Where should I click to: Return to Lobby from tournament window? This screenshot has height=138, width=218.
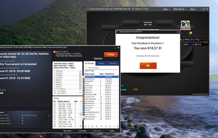(x=112, y=131)
